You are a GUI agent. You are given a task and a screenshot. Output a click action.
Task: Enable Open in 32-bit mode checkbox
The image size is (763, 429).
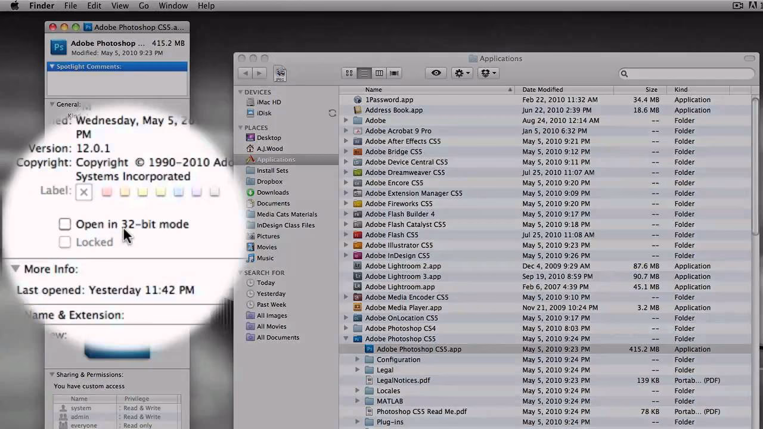tap(65, 224)
